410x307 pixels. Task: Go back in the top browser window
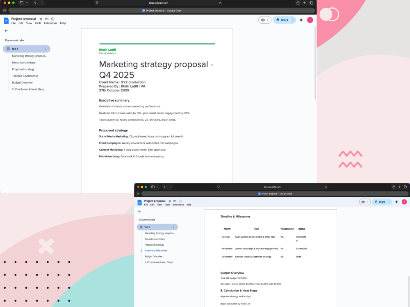[x=35, y=3]
